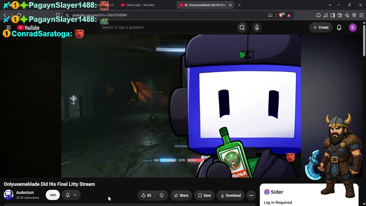This screenshot has width=366, height=206.
Task: Start voice search with the microphone icon
Action: [x=257, y=27]
